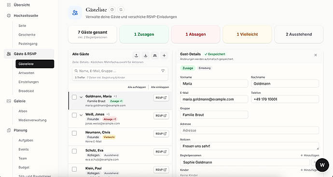
Task: Click the clipboard icon next to Planung
Action: (x=9, y=130)
